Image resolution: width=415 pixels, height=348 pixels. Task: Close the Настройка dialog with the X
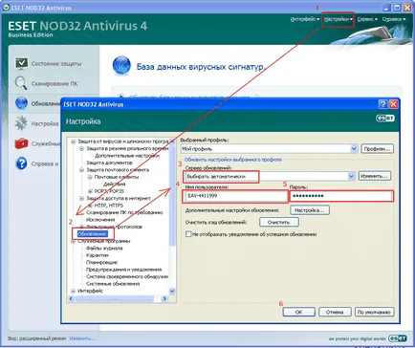tap(394, 104)
